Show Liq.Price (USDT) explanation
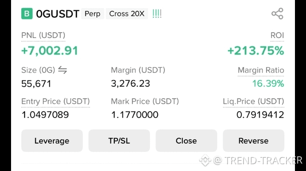Screen dimensions: 306x171 tap(253, 102)
